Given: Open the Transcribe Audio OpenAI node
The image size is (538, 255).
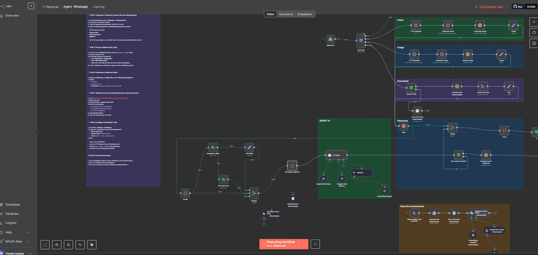Looking at the screenshot, I should tap(480, 25).
